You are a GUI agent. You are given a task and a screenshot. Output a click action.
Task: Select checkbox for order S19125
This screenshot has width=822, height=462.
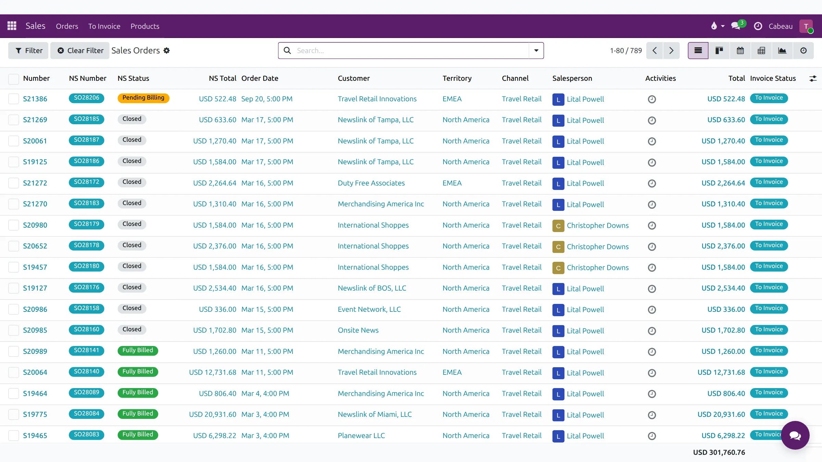(x=13, y=162)
